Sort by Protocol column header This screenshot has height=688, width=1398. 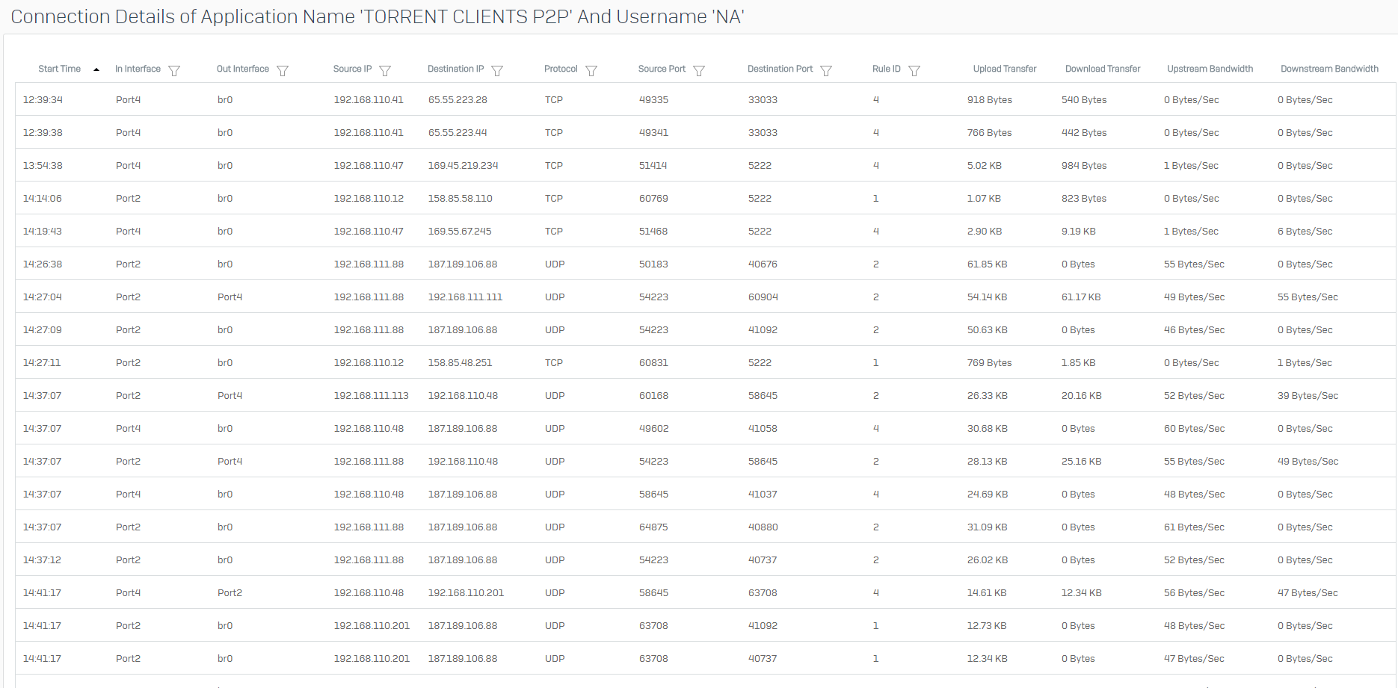click(561, 69)
